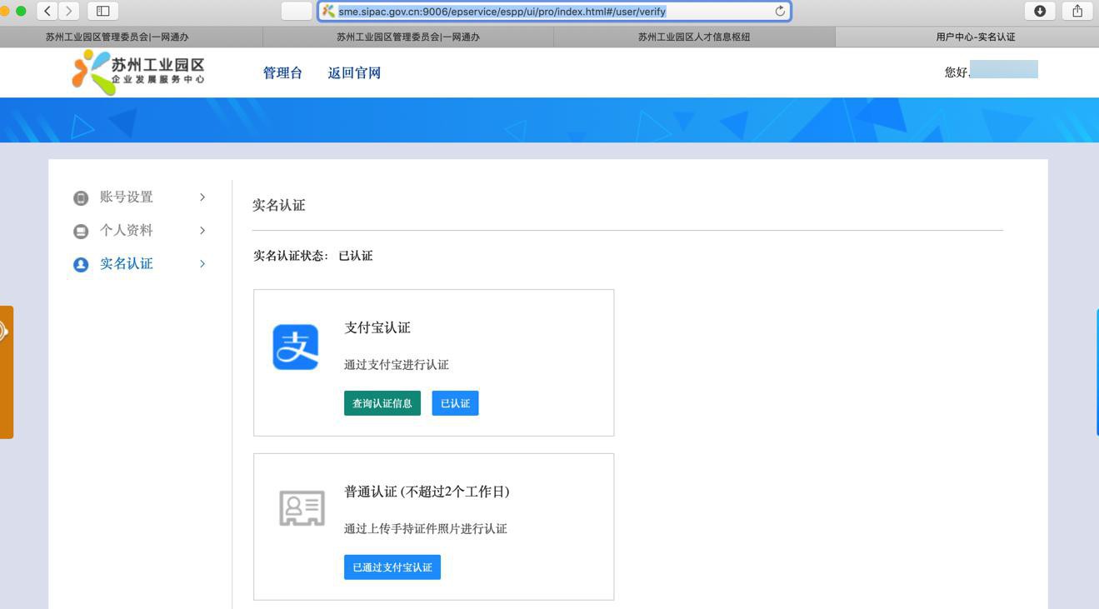The height and width of the screenshot is (609, 1099).
Task: Open 账号设置 in the sidebar
Action: point(127,197)
